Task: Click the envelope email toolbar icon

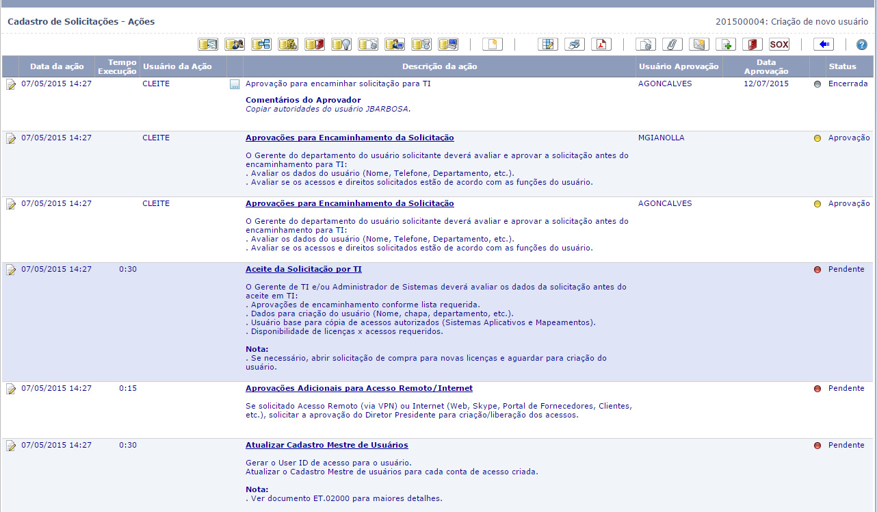Action: click(699, 44)
